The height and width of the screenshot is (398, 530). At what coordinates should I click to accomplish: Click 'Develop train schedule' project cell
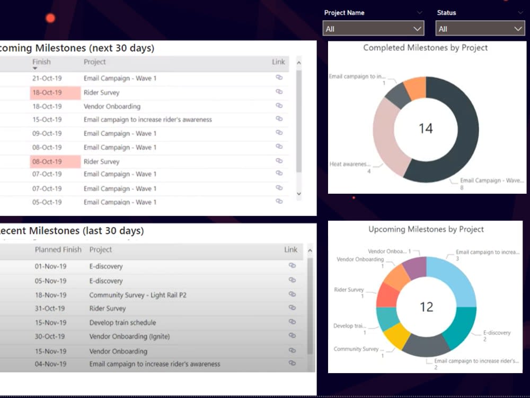coord(123,323)
